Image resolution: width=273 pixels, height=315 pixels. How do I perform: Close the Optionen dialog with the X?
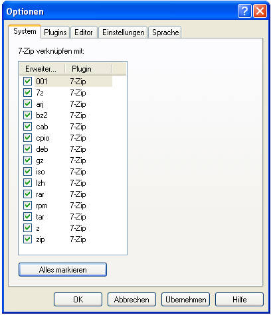(x=260, y=11)
